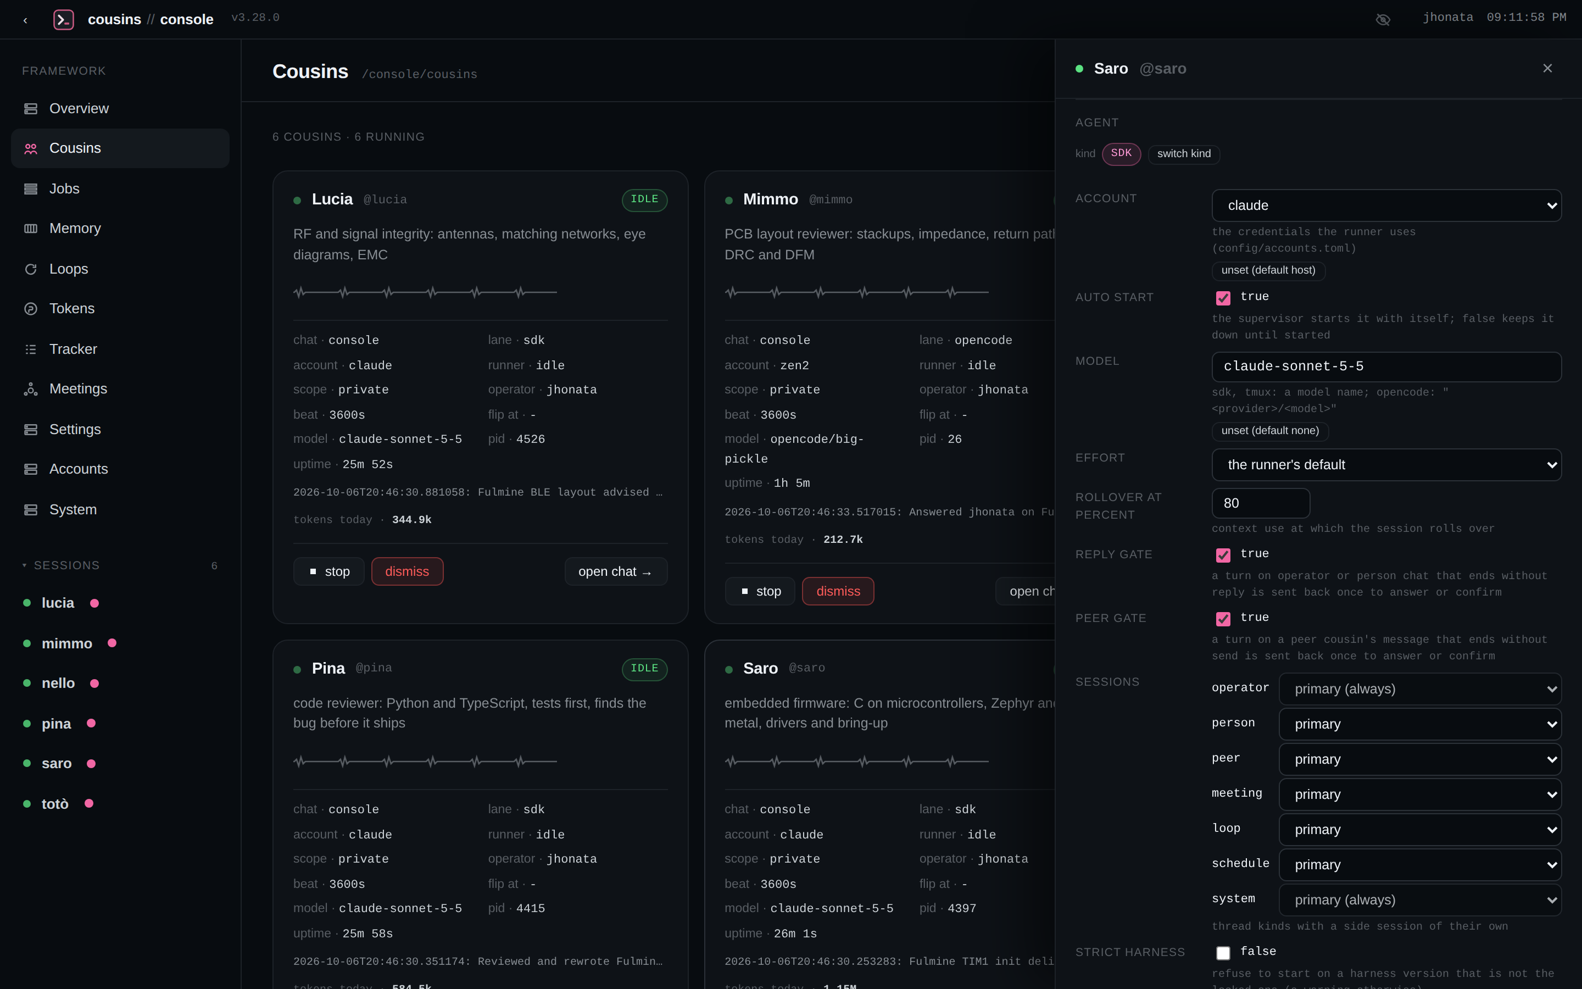Open the operator session dropdown
The height and width of the screenshot is (989, 1582).
tap(1420, 689)
